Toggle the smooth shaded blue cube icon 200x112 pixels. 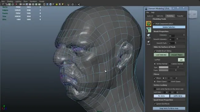pyautogui.click(x=47, y=5)
